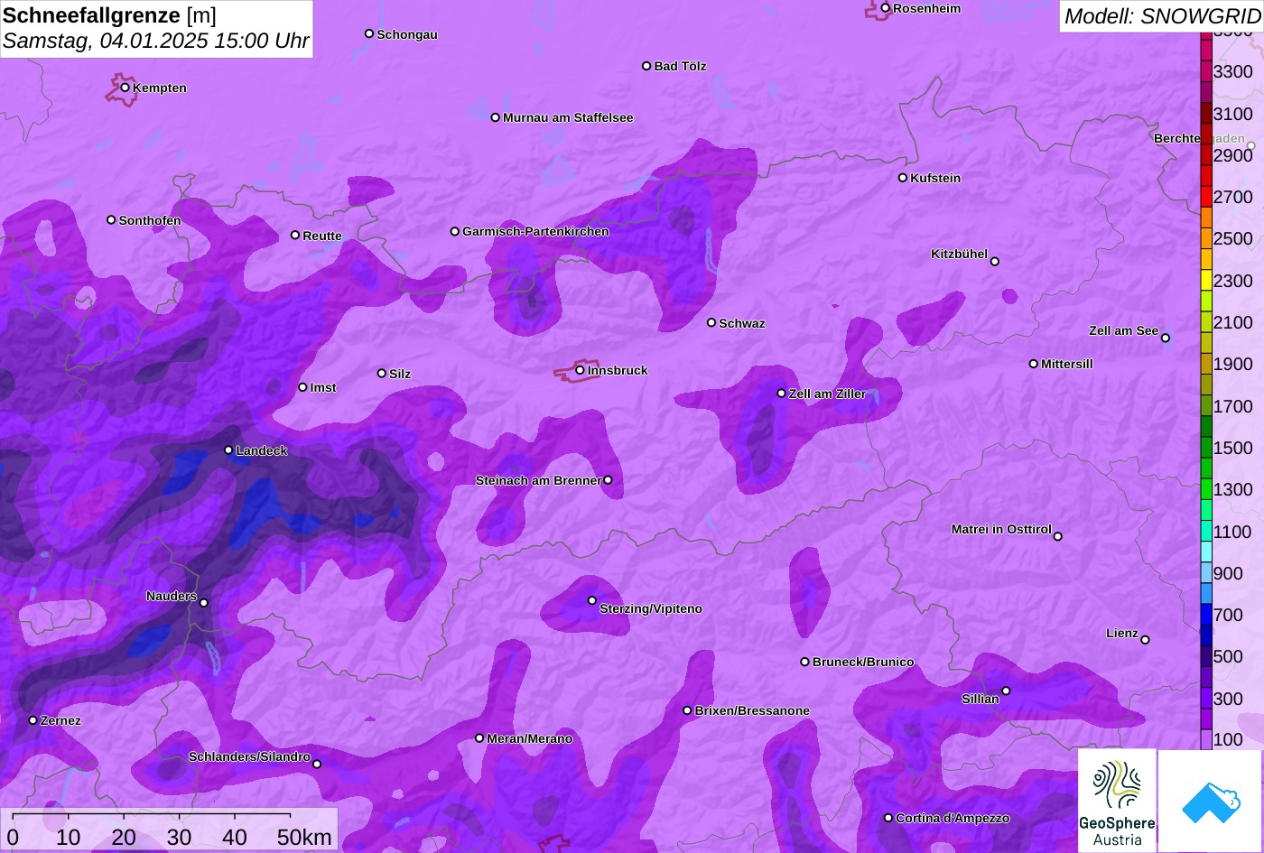Screen dimensions: 1264x853
Task: Select the "Mittersill" label
Action: (1067, 364)
